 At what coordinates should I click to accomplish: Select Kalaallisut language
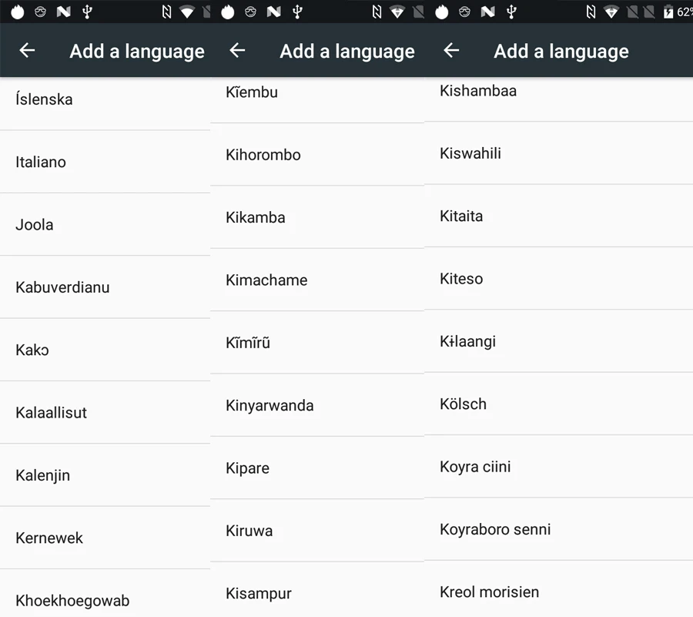[x=105, y=412]
